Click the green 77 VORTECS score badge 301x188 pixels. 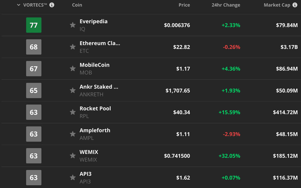point(34,25)
